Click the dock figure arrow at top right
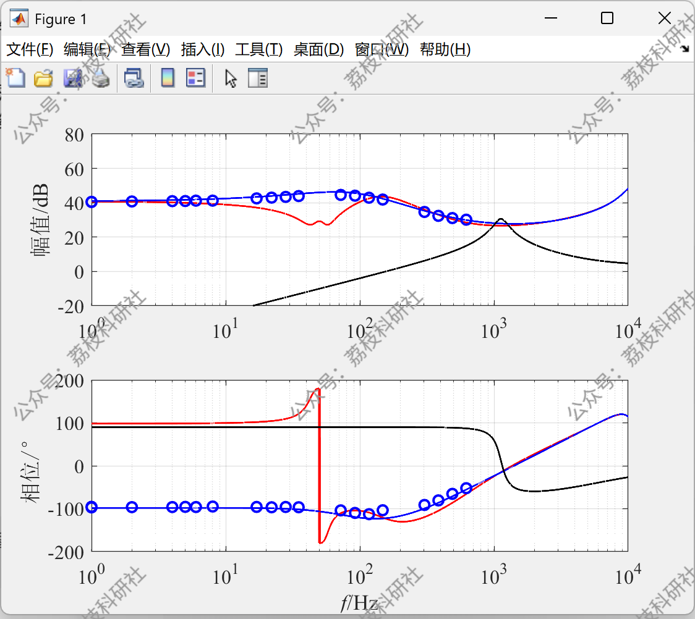The width and height of the screenshot is (695, 619). 685,48
